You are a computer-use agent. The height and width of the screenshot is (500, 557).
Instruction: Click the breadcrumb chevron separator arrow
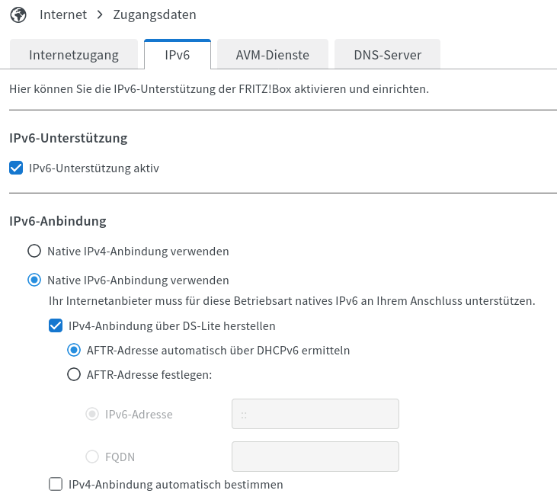tap(101, 14)
